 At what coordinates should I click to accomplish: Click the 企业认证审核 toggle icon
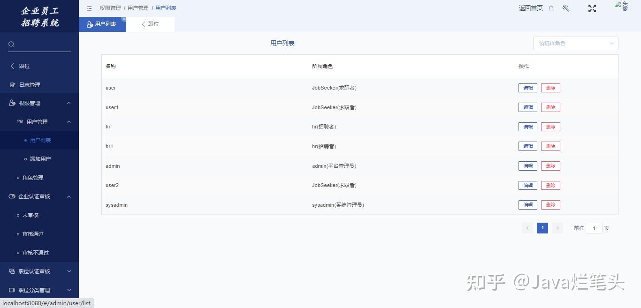12,196
